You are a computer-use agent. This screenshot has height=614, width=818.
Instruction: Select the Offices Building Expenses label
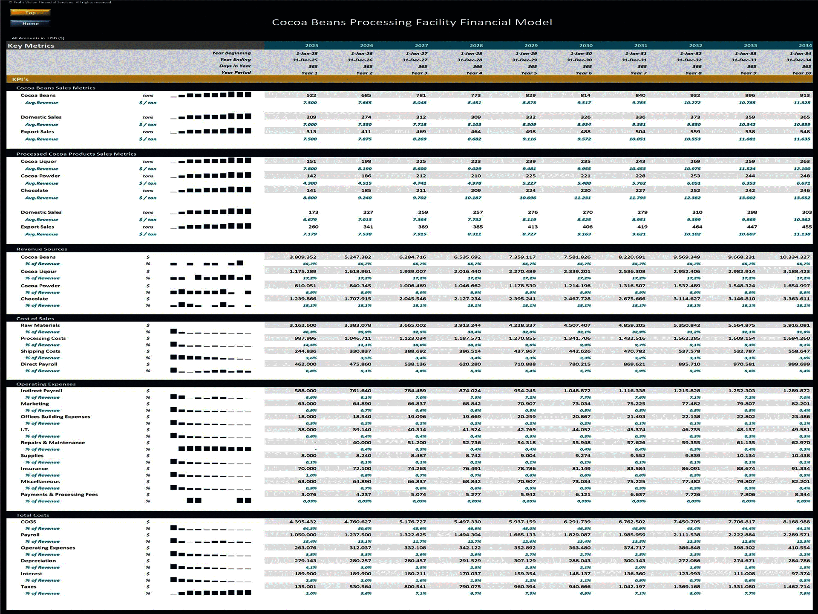[55, 417]
